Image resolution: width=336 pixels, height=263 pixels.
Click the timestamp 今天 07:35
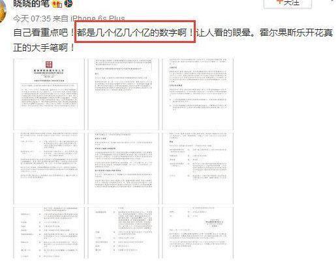(32, 19)
